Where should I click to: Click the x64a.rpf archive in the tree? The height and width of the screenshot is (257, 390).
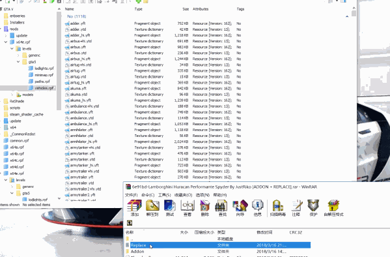(x=14, y=147)
